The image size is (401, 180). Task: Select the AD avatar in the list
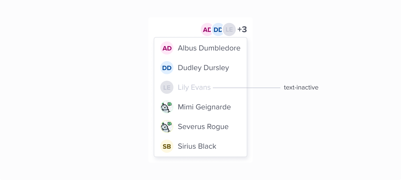[x=167, y=48]
